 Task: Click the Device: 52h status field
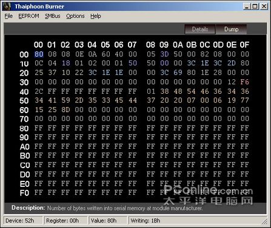(x=23, y=221)
